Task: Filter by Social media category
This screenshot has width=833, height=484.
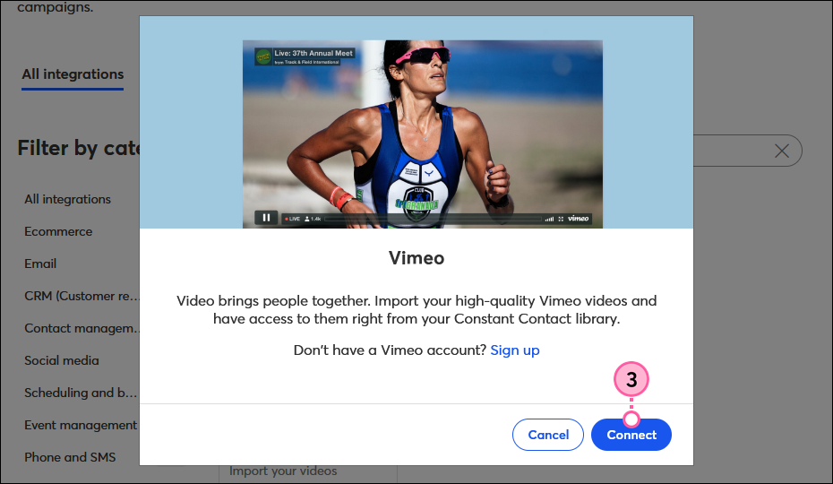Action: pos(62,360)
